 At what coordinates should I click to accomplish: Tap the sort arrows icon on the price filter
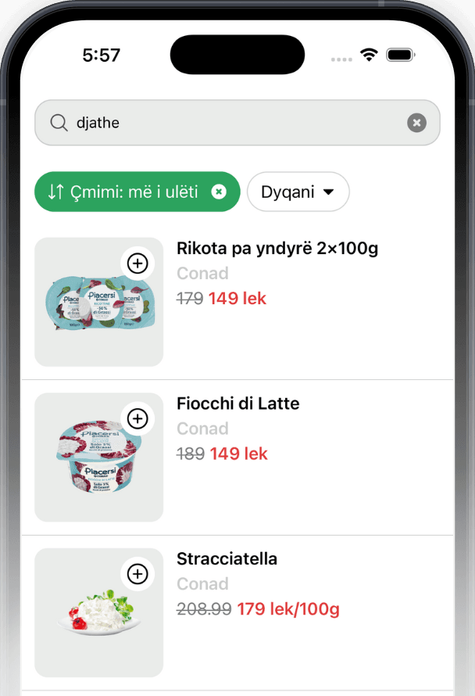pos(56,192)
